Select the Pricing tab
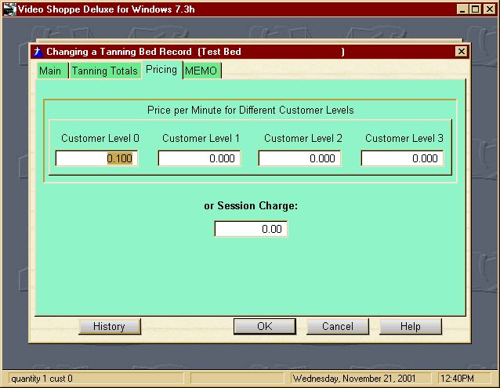500x388 pixels. click(x=161, y=70)
